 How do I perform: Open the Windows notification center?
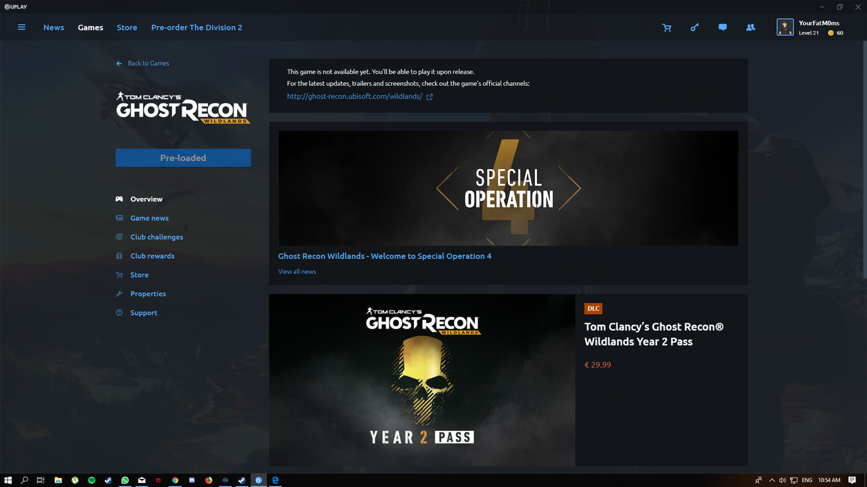852,480
